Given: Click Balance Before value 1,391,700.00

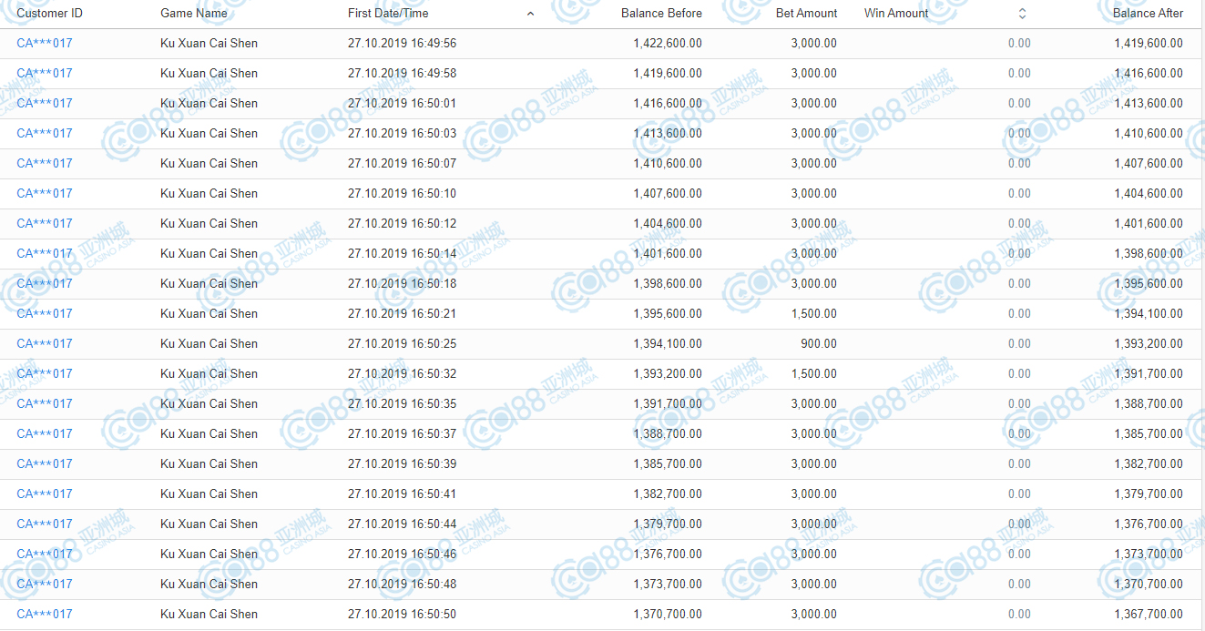Looking at the screenshot, I should coord(668,404).
